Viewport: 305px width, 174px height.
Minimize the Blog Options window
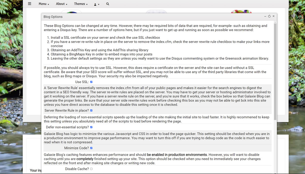[265, 16]
